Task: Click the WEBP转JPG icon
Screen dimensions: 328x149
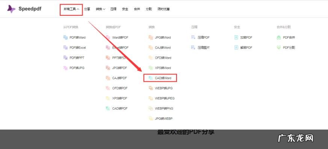Action: click(x=151, y=88)
